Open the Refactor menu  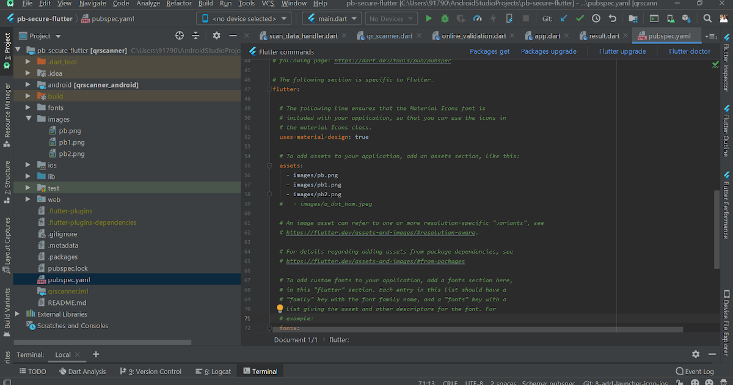tap(178, 3)
